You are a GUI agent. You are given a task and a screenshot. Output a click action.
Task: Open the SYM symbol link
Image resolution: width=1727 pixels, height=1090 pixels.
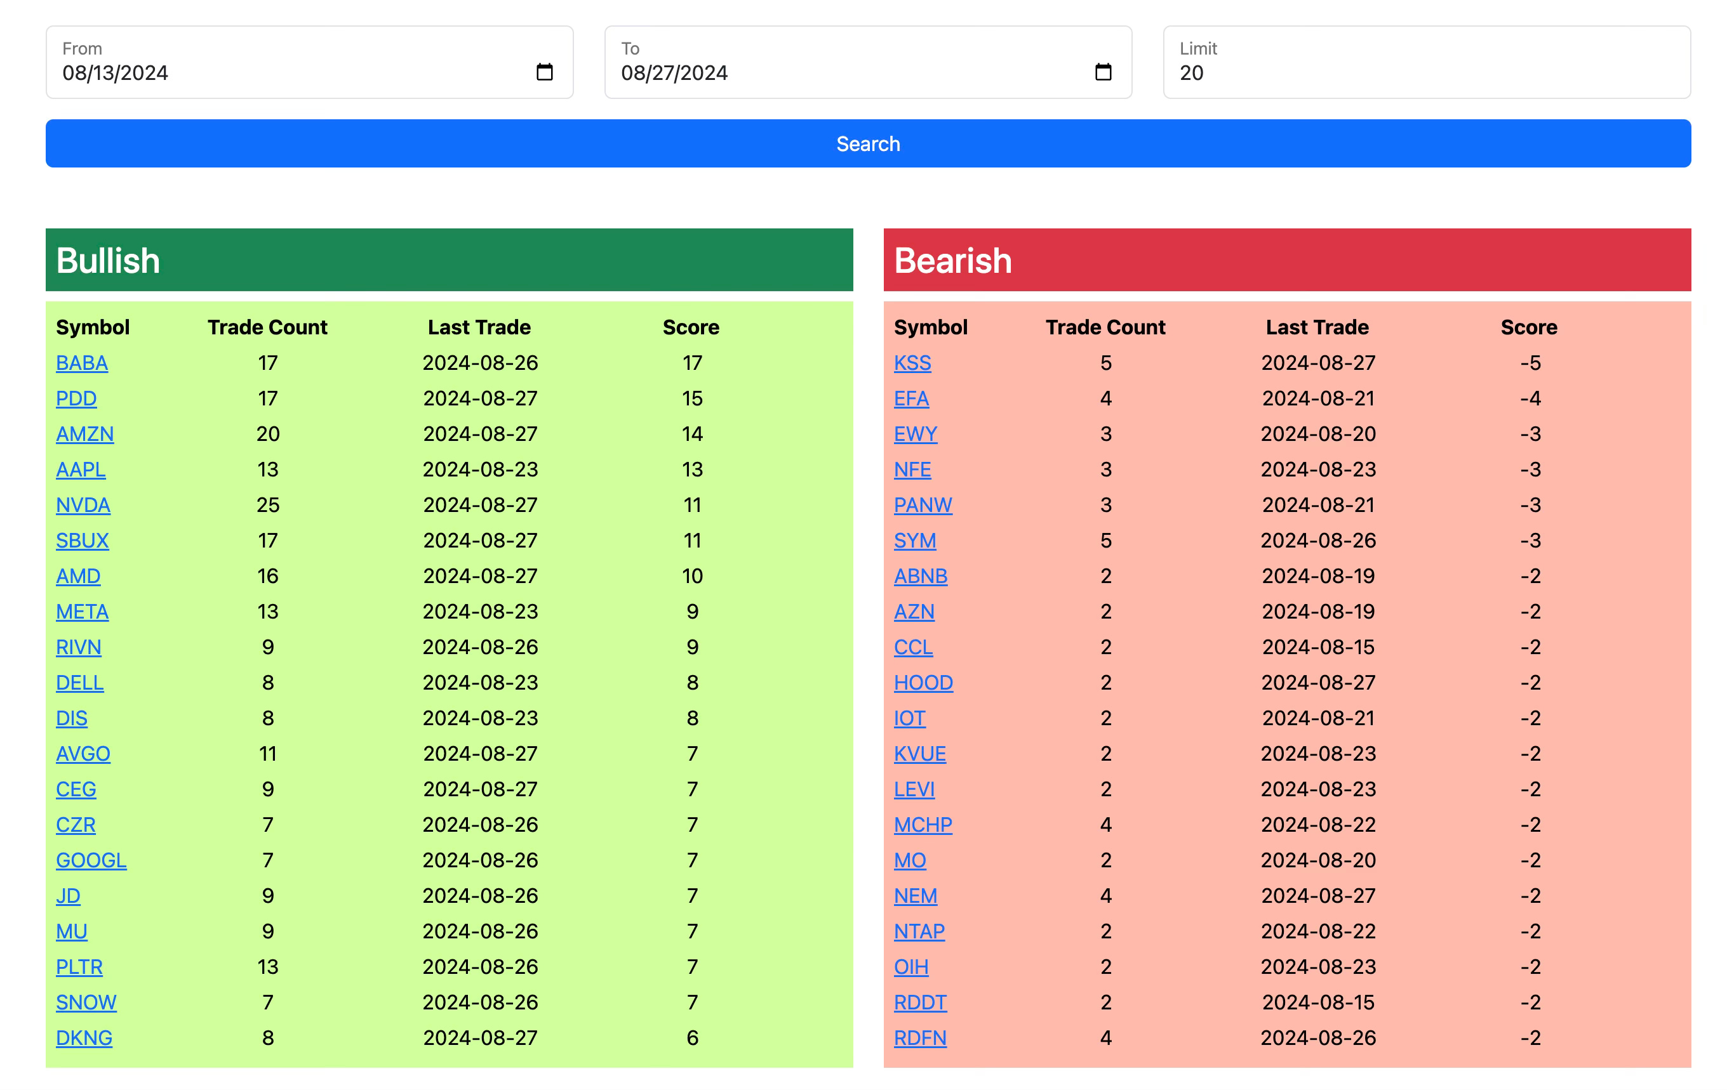(x=915, y=541)
